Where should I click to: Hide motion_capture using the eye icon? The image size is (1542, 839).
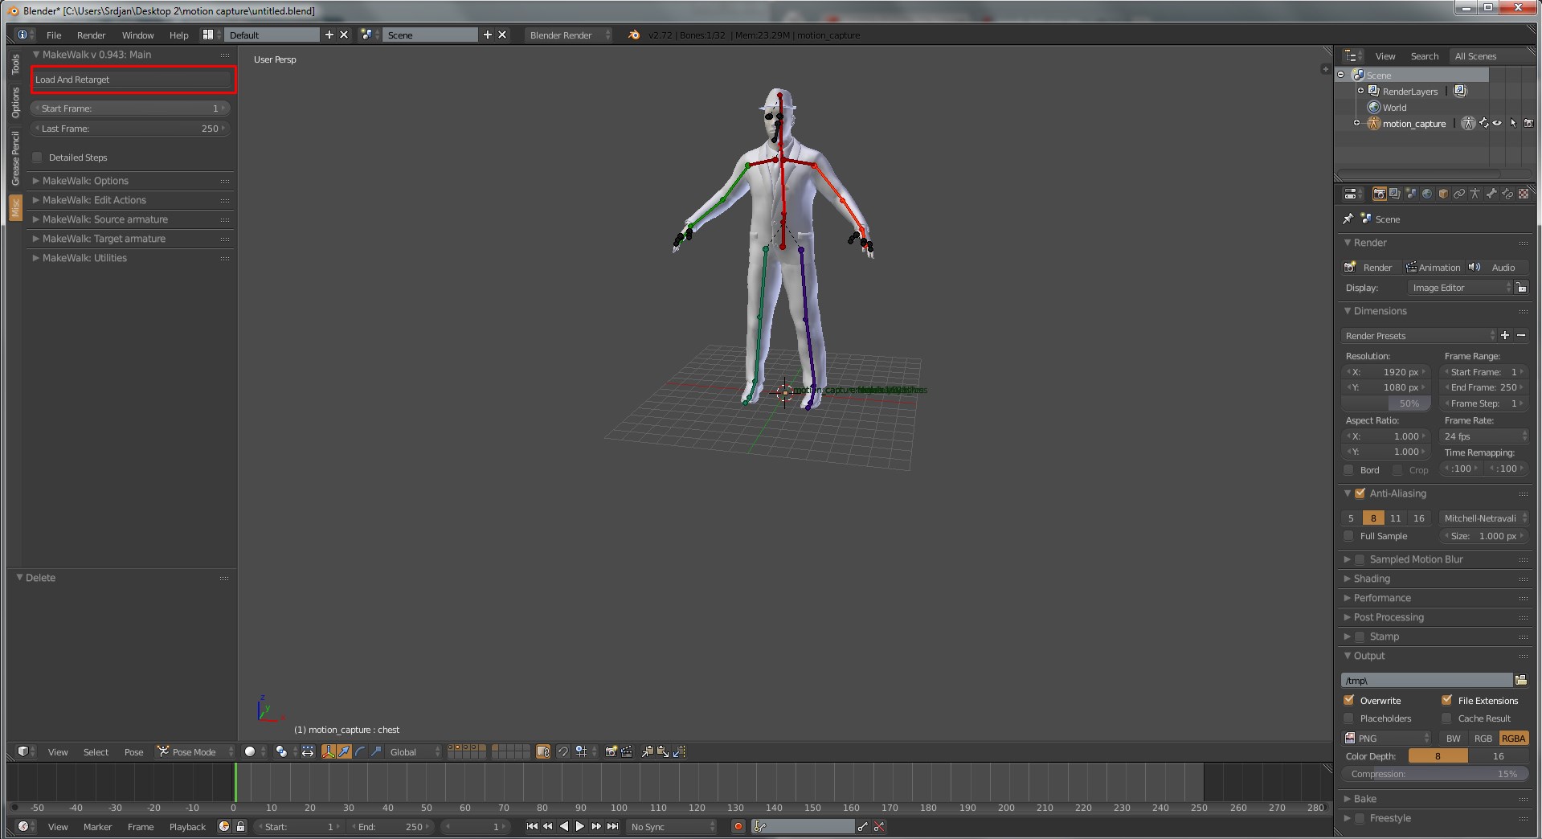[x=1497, y=124]
